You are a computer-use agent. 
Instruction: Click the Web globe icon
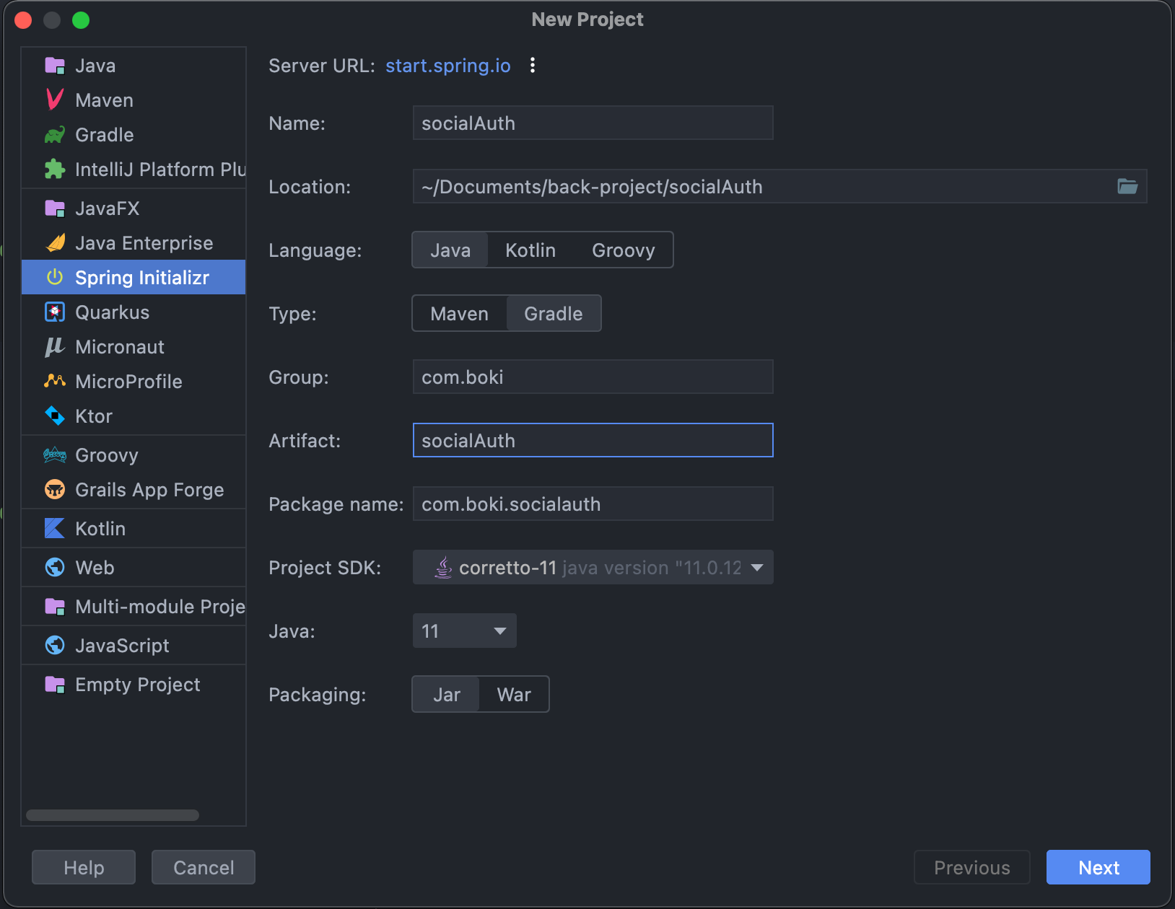tap(55, 568)
